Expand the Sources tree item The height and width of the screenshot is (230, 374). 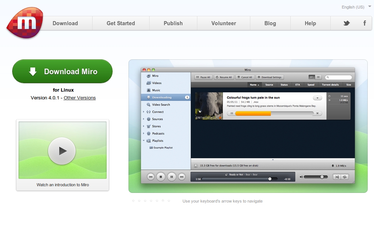[x=144, y=119]
